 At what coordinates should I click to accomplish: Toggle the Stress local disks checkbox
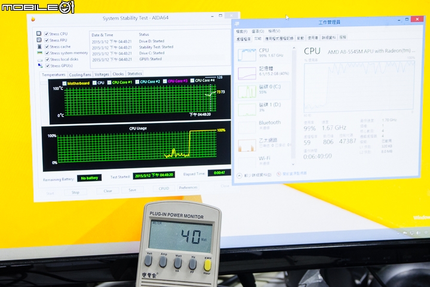(47, 60)
